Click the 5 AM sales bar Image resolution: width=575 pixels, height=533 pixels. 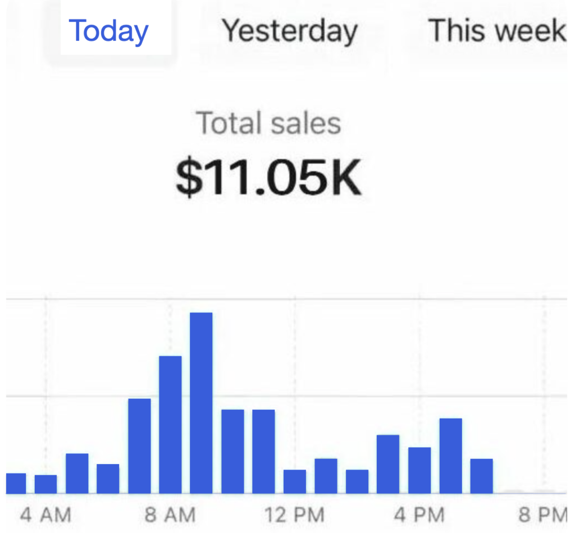pyautogui.click(x=77, y=474)
